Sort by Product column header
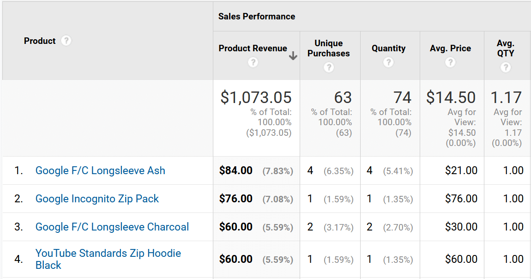 coord(40,41)
